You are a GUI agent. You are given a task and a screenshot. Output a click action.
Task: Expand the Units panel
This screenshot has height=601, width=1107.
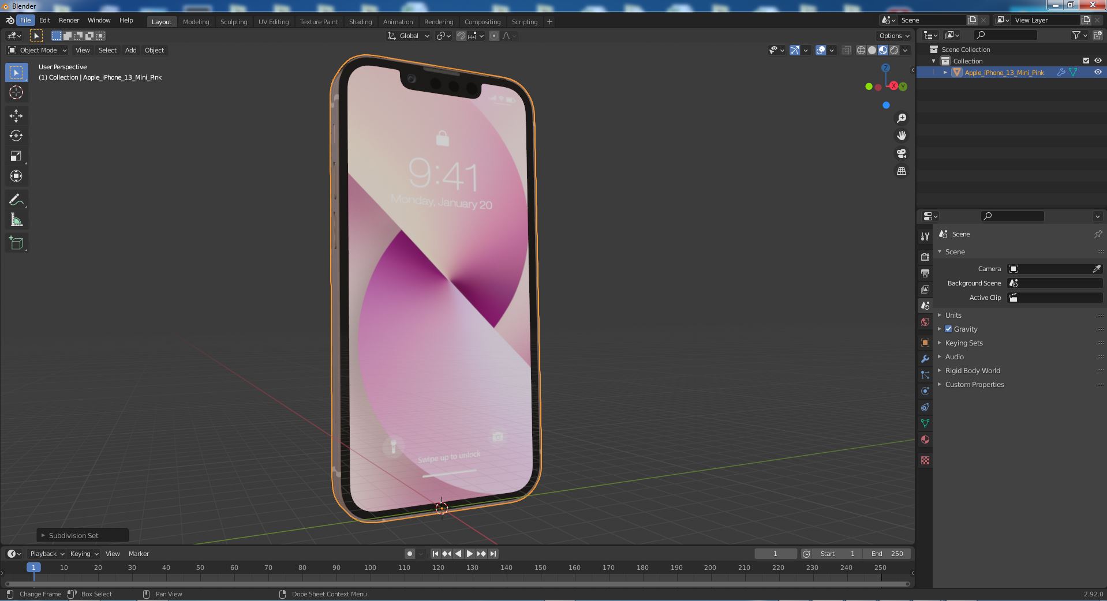[x=953, y=315]
